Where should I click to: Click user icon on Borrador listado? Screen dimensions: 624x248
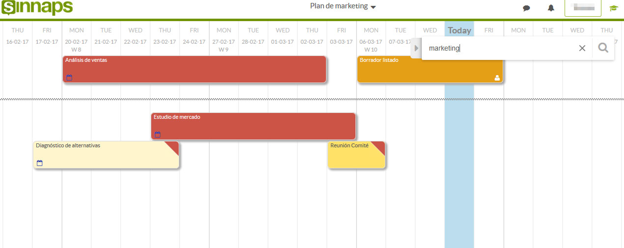(x=497, y=78)
